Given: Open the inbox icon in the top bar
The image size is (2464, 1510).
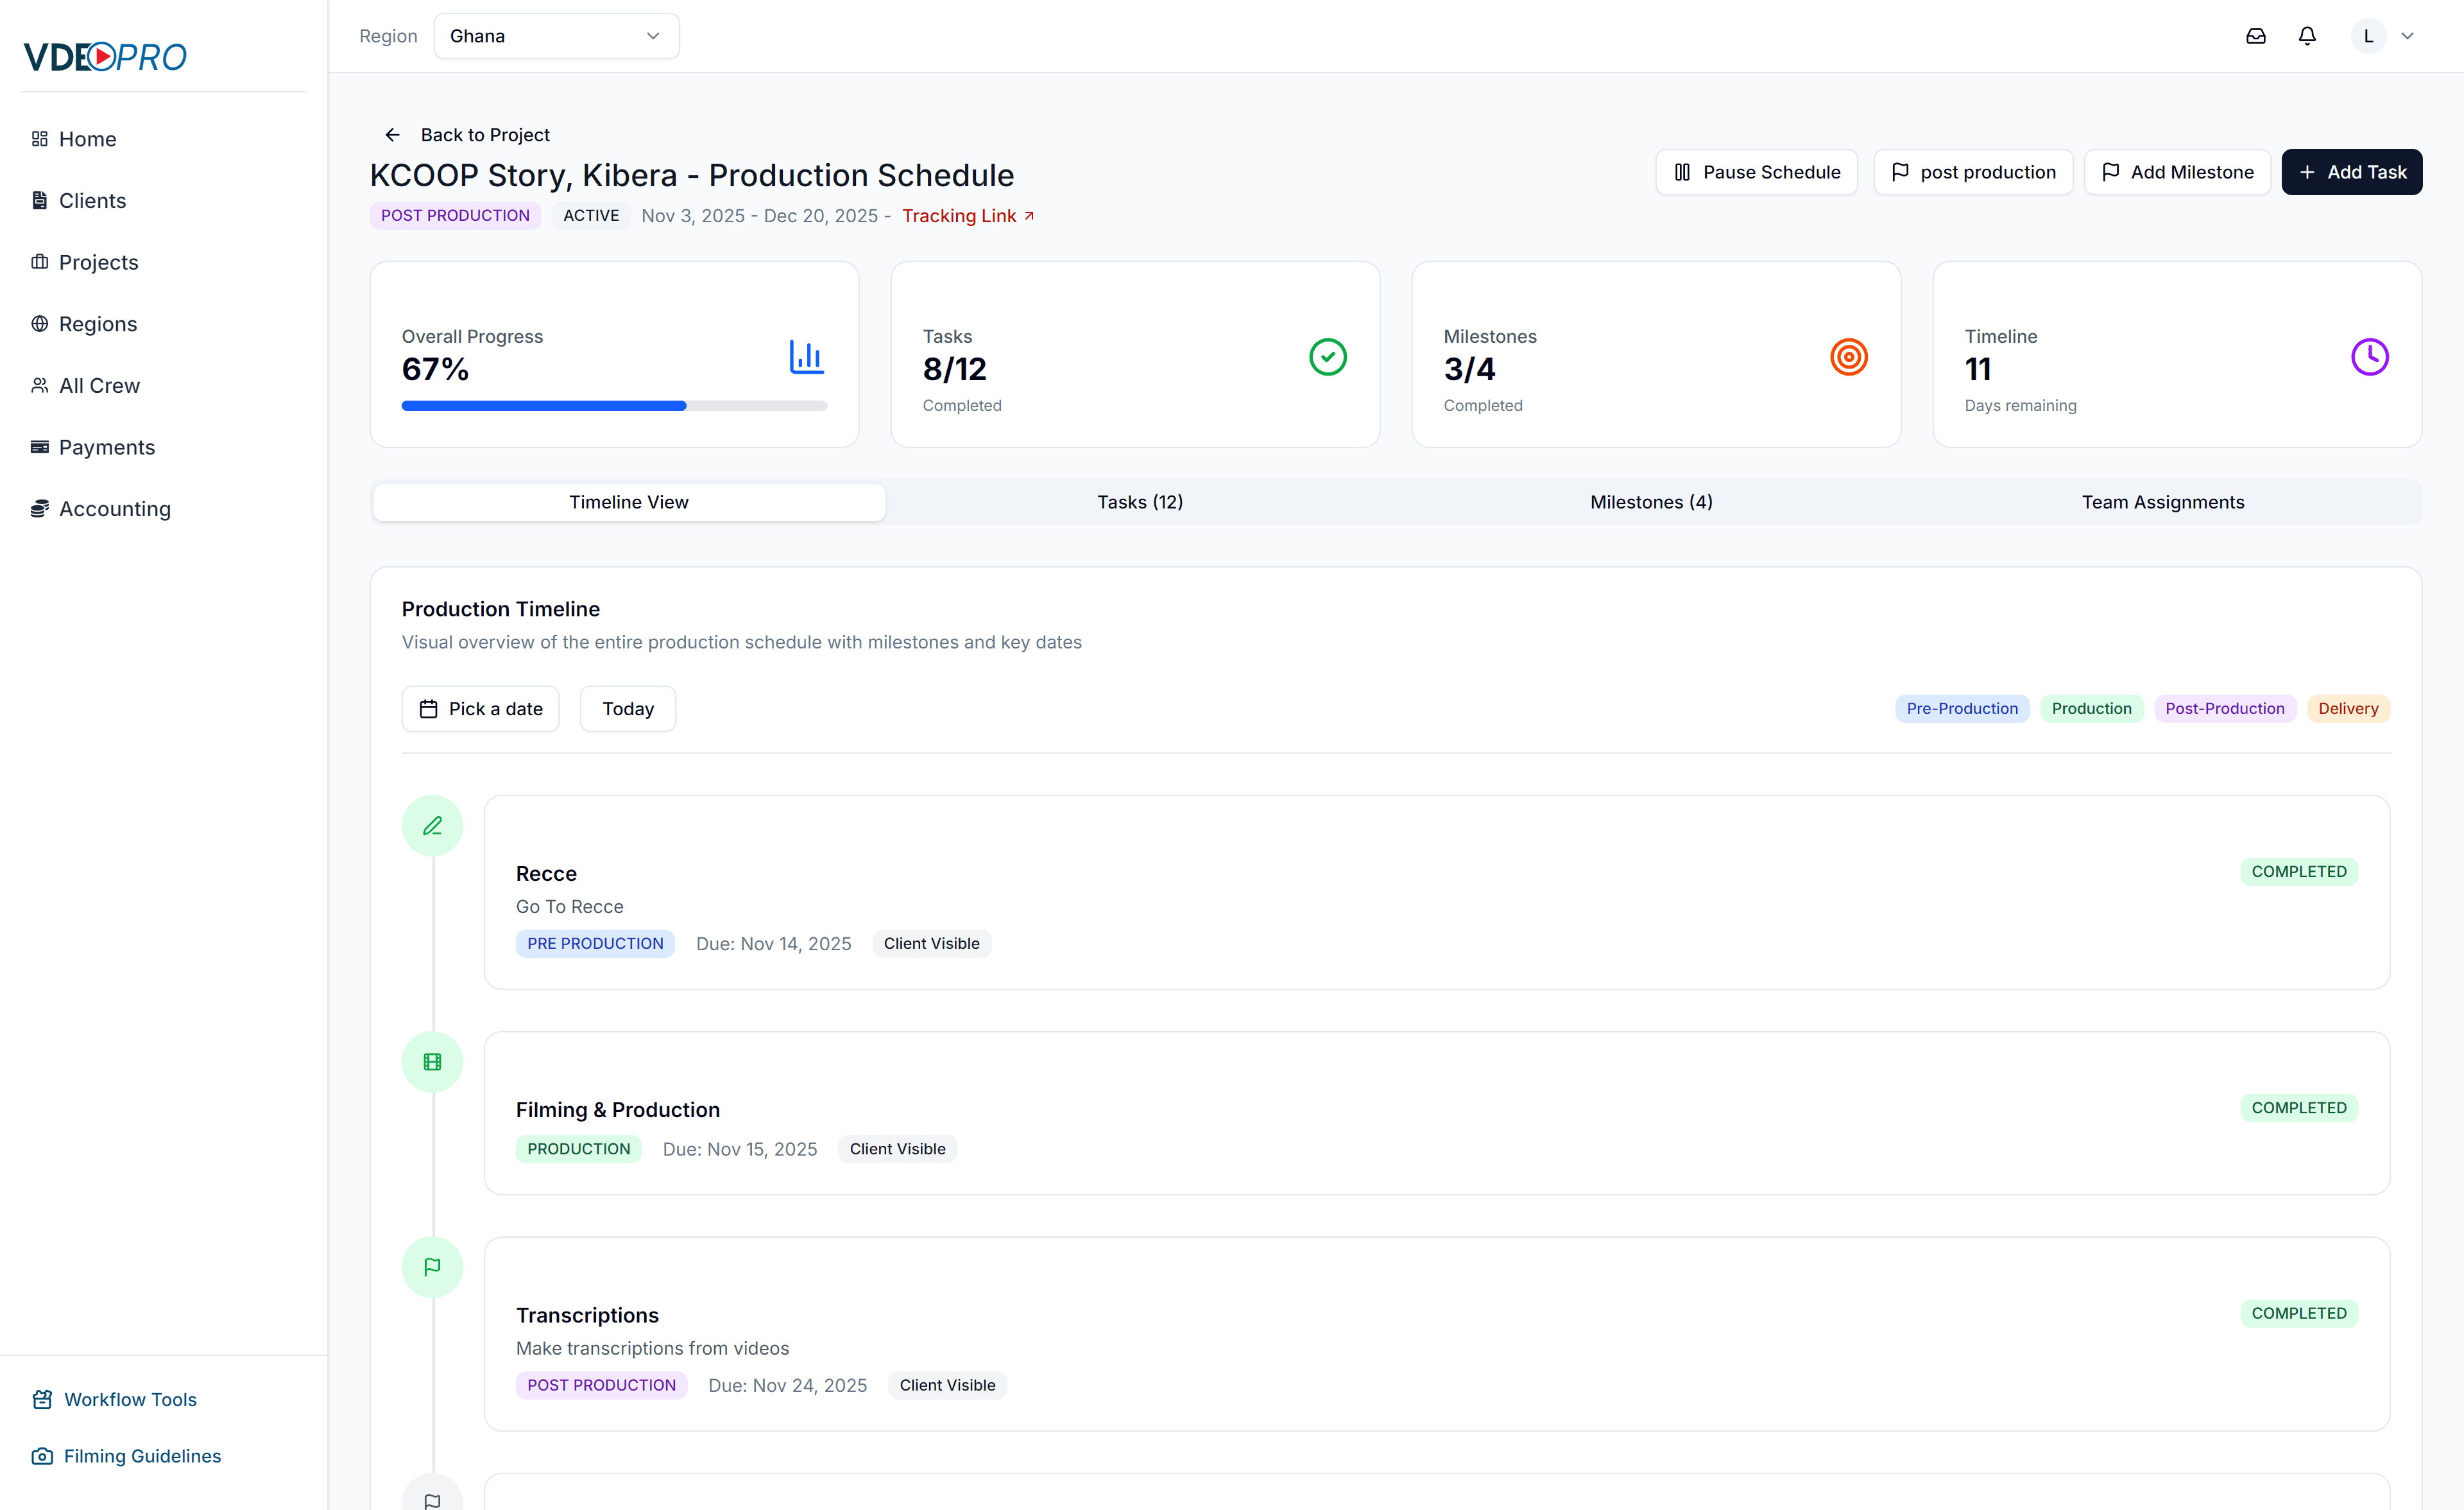Looking at the screenshot, I should pyautogui.click(x=2255, y=35).
